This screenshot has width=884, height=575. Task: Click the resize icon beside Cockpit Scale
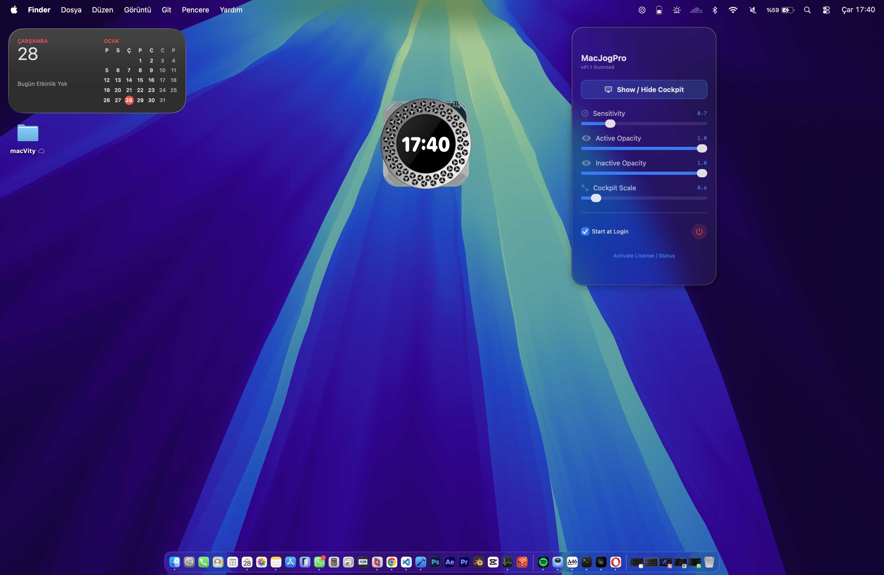click(585, 188)
